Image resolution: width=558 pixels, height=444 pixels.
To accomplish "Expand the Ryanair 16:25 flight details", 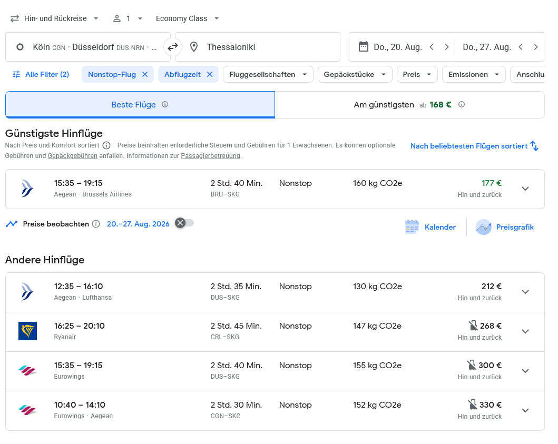I will [x=525, y=331].
